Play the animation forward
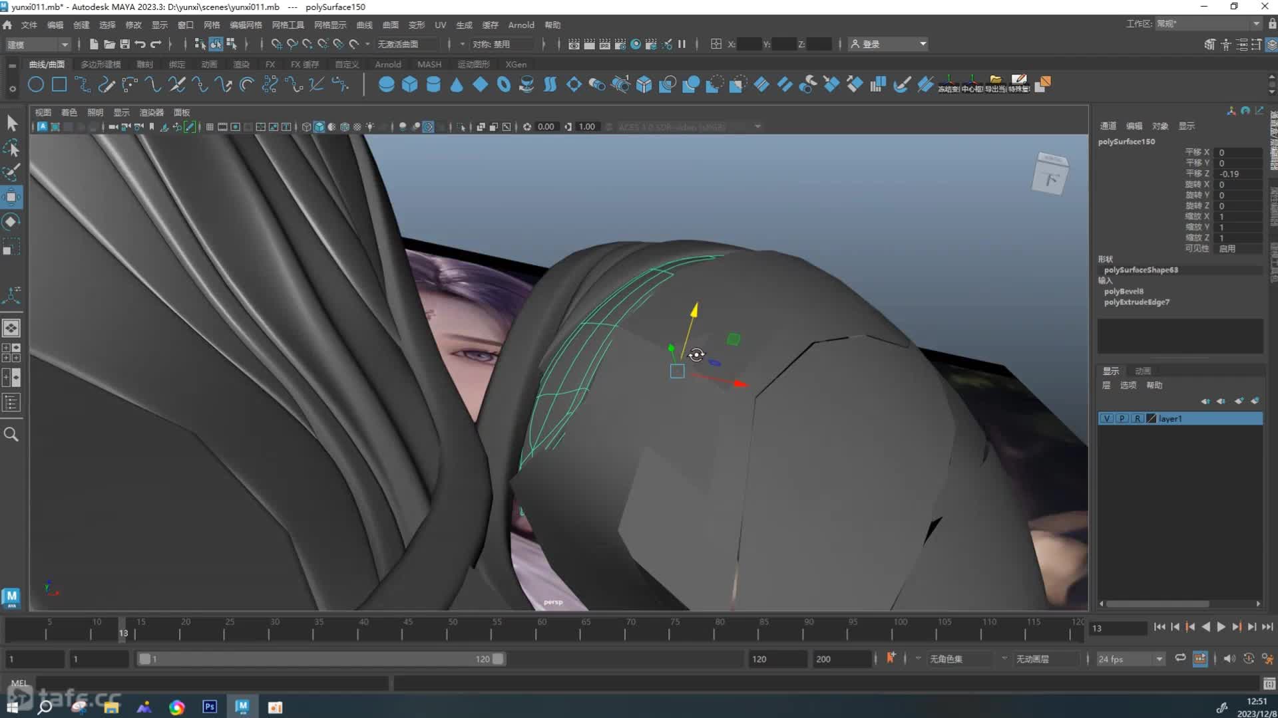The width and height of the screenshot is (1278, 718). pos(1221,627)
